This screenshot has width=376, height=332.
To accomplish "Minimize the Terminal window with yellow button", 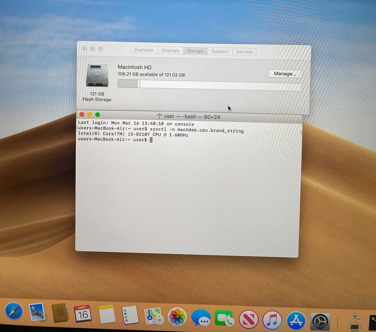I will (90, 115).
